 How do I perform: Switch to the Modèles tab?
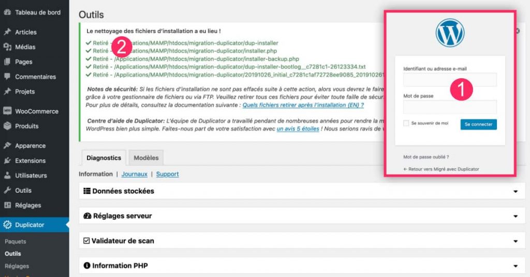tap(146, 157)
